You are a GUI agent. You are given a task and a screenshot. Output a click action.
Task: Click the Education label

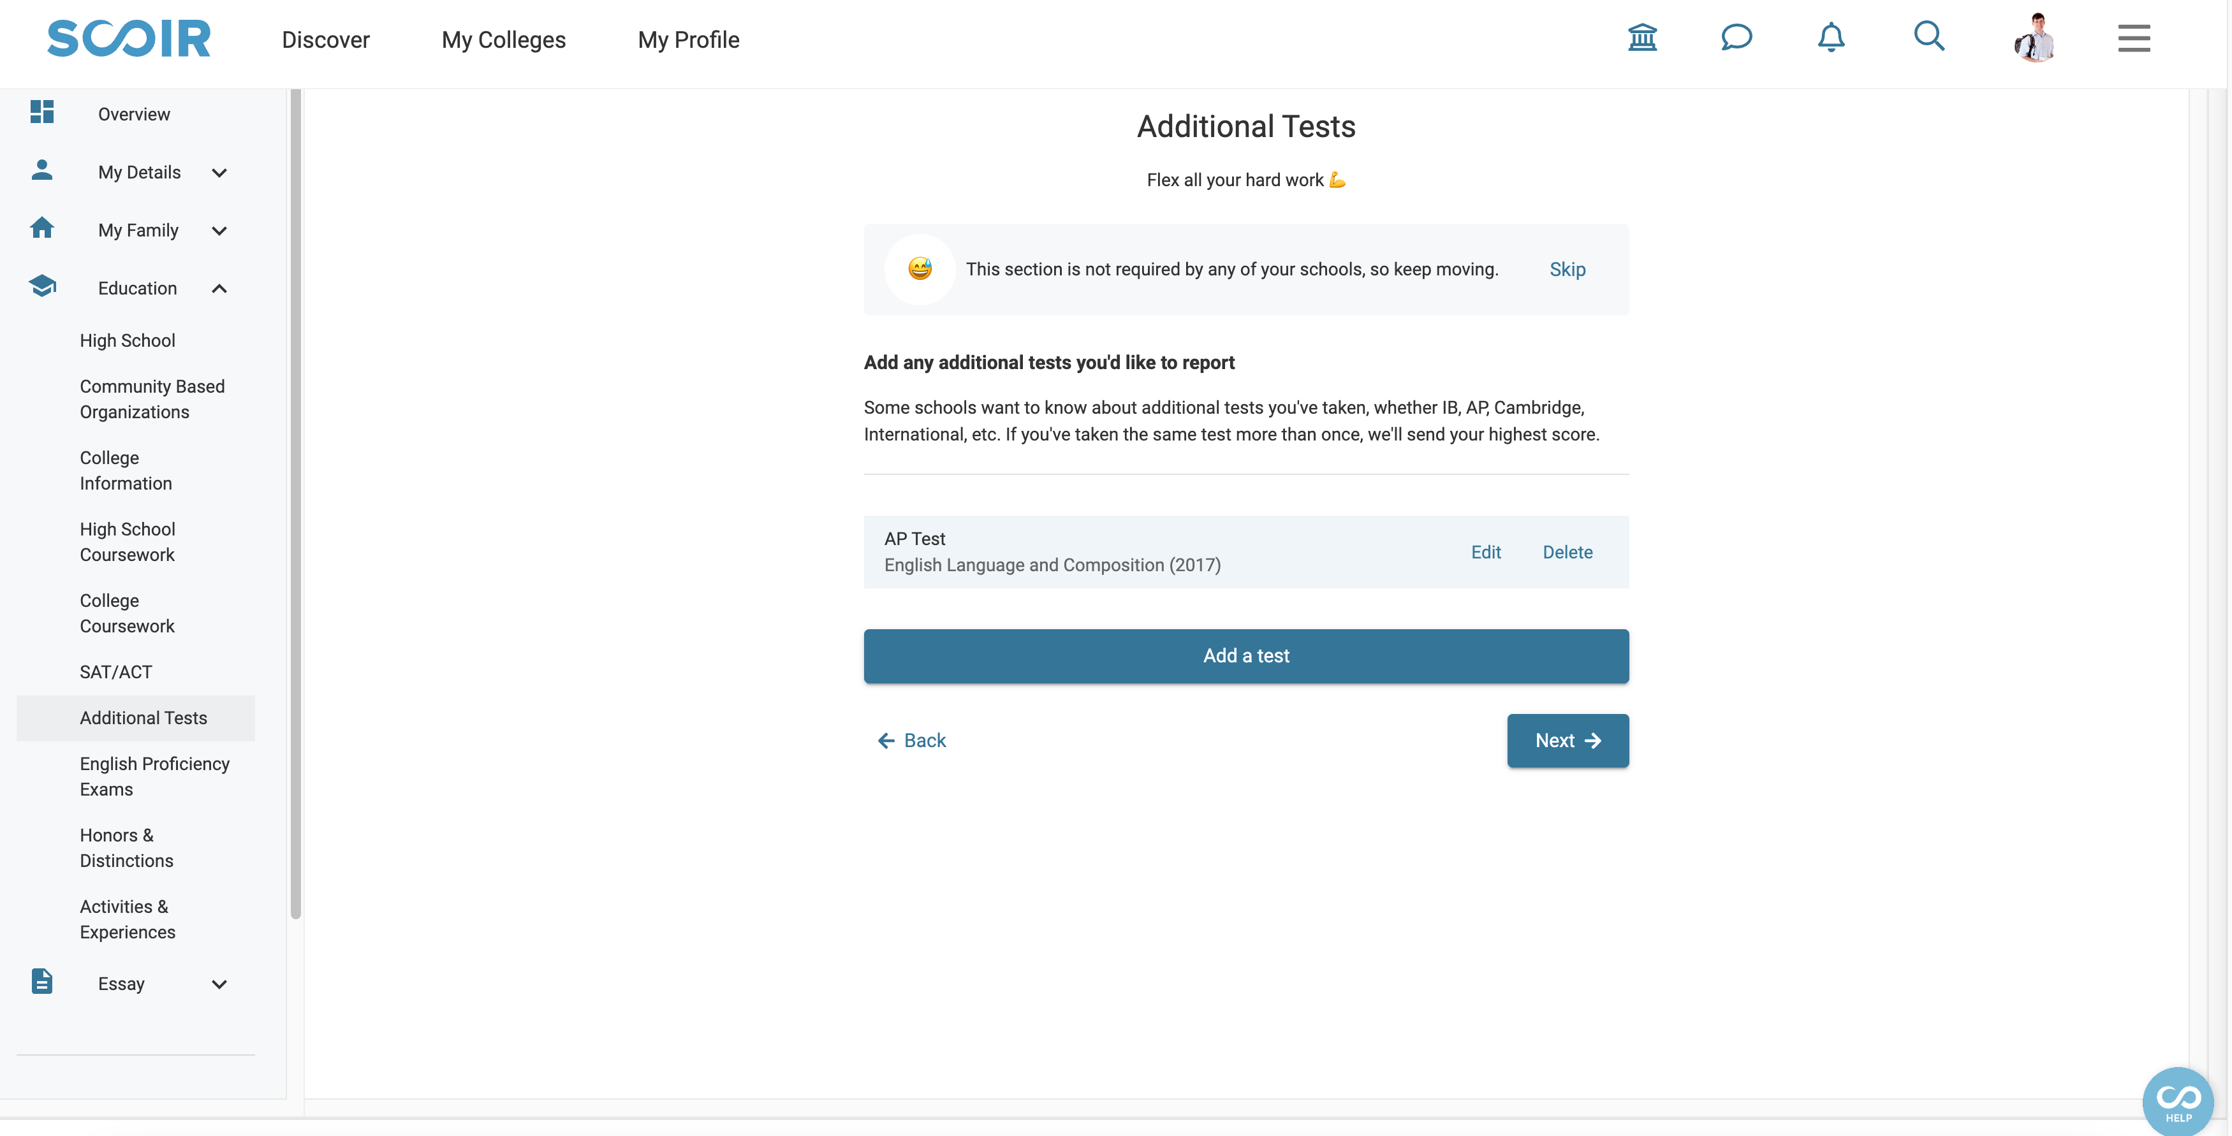[x=138, y=288]
